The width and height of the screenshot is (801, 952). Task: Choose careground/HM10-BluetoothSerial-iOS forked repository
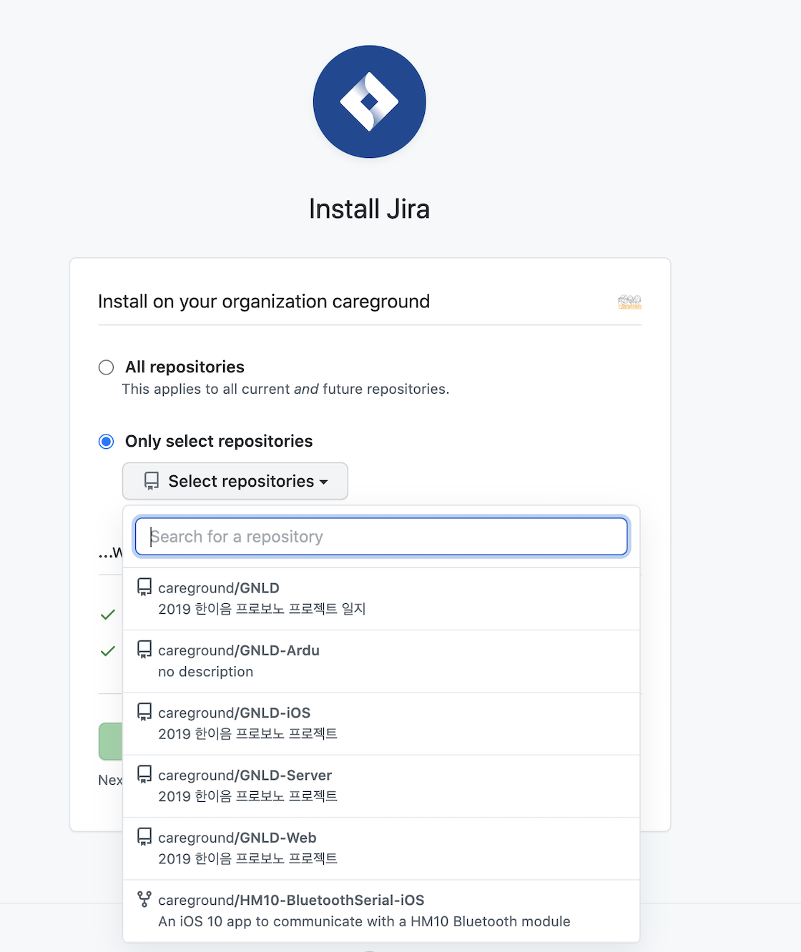click(x=381, y=911)
